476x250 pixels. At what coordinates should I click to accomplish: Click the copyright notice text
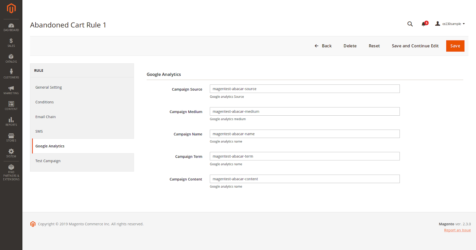point(91,224)
